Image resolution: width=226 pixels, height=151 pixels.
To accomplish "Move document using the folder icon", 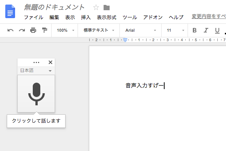I will [107, 8].
